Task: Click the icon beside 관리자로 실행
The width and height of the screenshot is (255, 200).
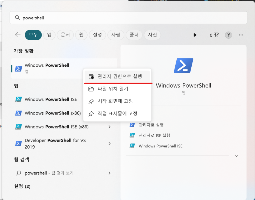Action: [x=132, y=125]
